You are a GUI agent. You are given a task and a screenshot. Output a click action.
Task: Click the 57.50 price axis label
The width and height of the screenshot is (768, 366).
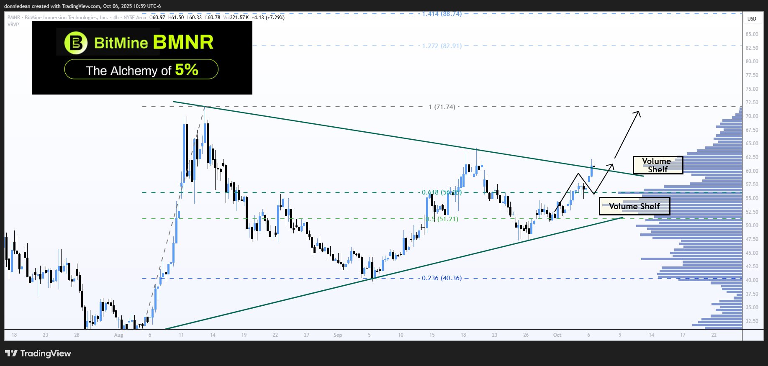coord(752,184)
